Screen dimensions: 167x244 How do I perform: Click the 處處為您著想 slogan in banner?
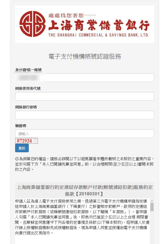(x=72, y=15)
